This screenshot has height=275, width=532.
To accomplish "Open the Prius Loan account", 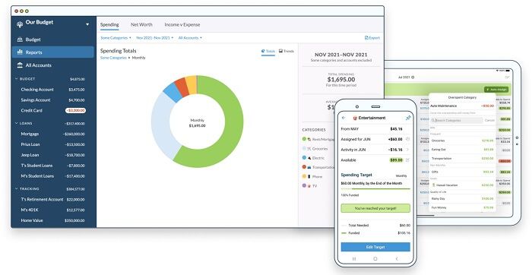I will (x=53, y=144).
